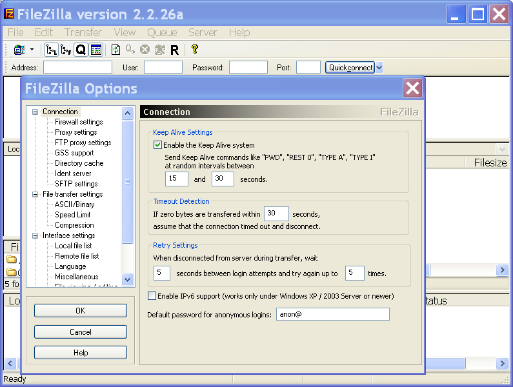Screen dimensions: 513x387
Task: Open Site Manager dropdown arrow in toolbar
Action: tap(32, 50)
